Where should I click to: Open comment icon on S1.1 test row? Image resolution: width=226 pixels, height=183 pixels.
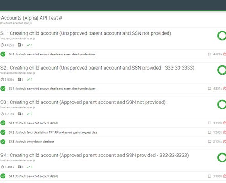pyautogui.click(x=210, y=54)
